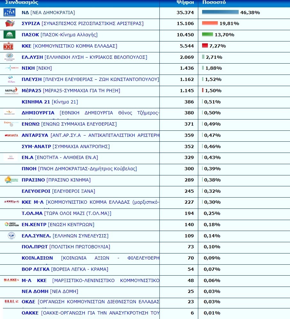Viewport: 290px width, 319px height.
Task: Click the red 7,27% percentage bar
Action: point(205,45)
